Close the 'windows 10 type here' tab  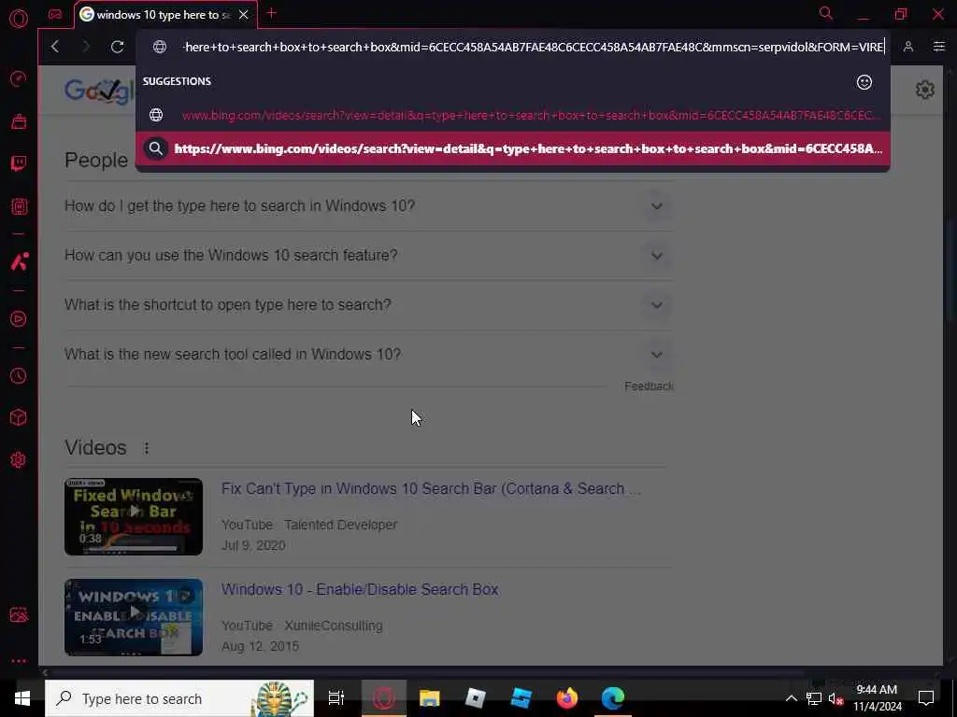pos(244,15)
